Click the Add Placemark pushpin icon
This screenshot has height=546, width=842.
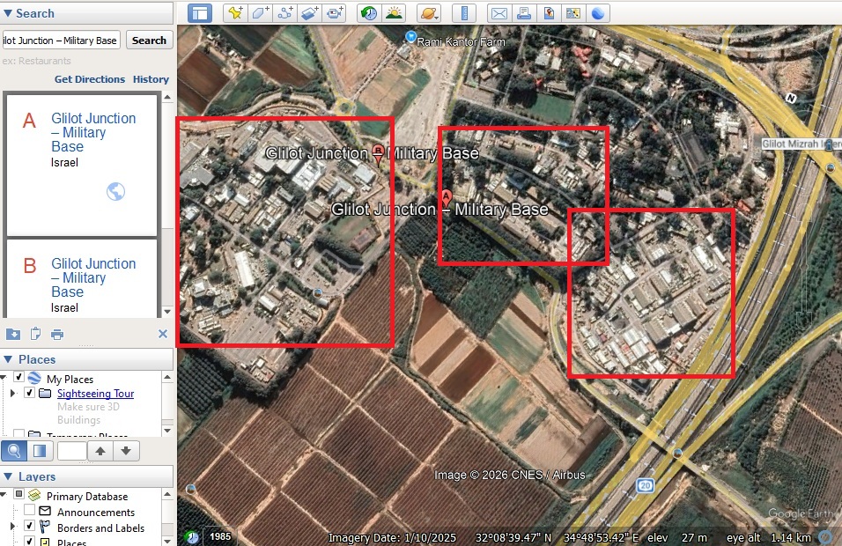234,13
